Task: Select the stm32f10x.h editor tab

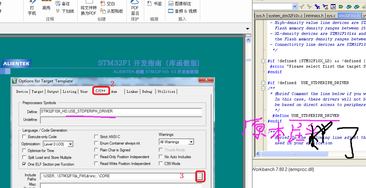Action: [x=349, y=16]
